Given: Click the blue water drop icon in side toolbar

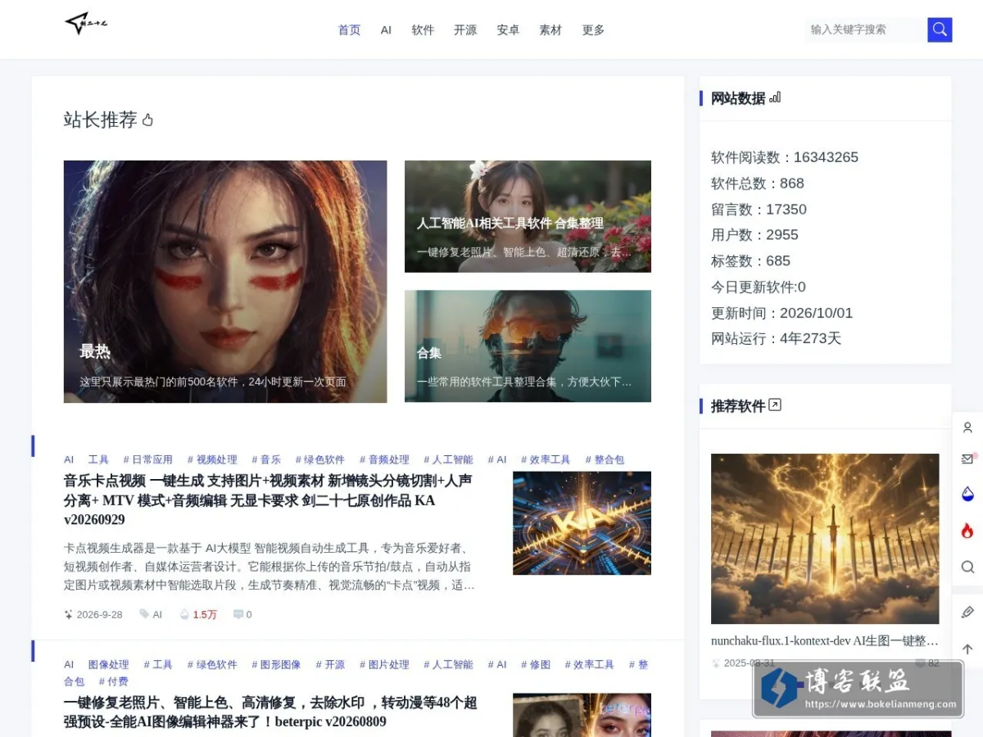Looking at the screenshot, I should tap(967, 494).
